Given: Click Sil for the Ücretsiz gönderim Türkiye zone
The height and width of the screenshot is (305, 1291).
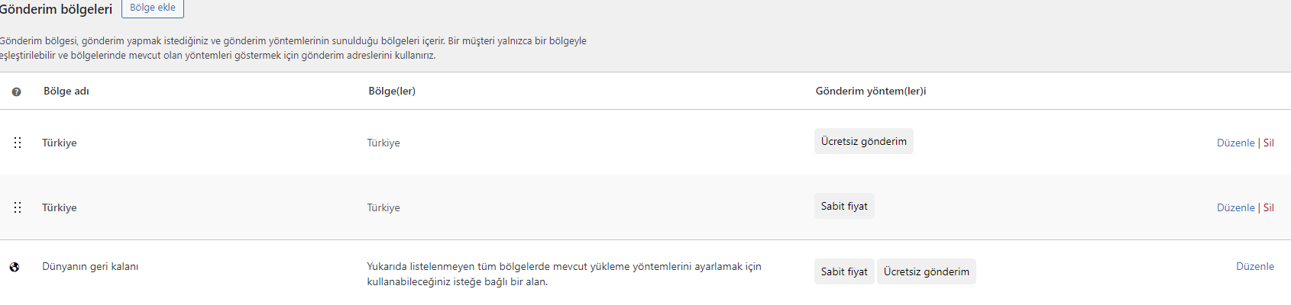Looking at the screenshot, I should pyautogui.click(x=1269, y=143).
